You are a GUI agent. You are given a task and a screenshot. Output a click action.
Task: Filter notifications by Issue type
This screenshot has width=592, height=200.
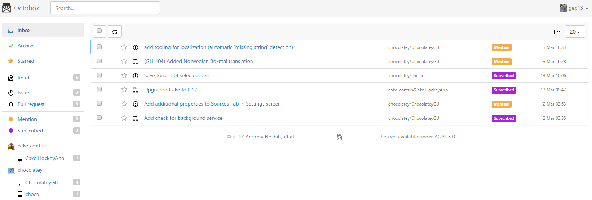43,93
